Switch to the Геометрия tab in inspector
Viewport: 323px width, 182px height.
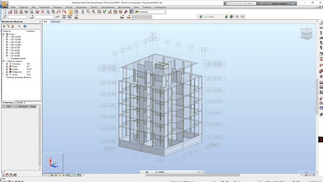click(8, 102)
